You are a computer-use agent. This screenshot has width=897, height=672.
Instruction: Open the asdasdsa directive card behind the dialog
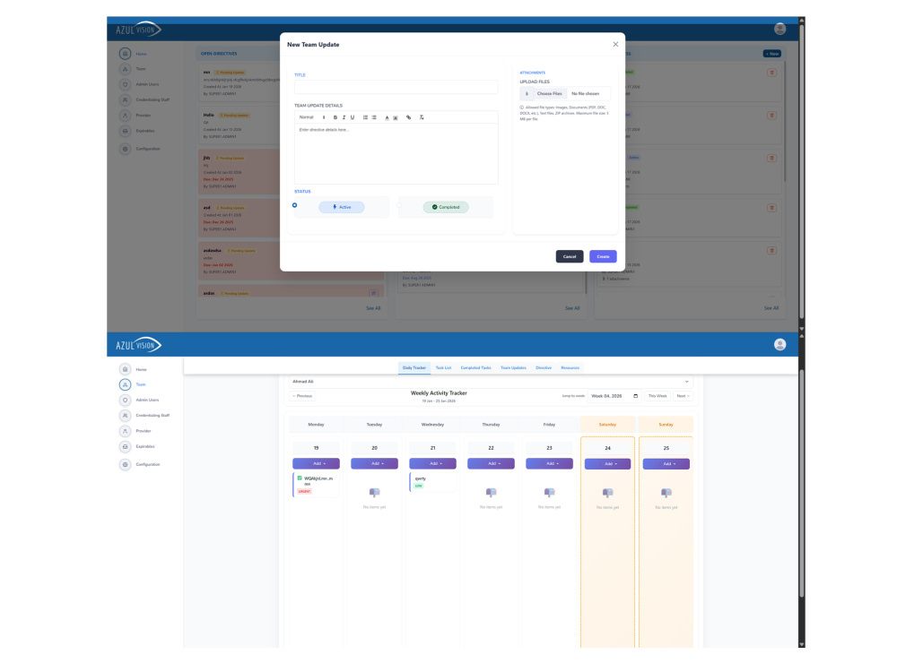click(x=241, y=261)
